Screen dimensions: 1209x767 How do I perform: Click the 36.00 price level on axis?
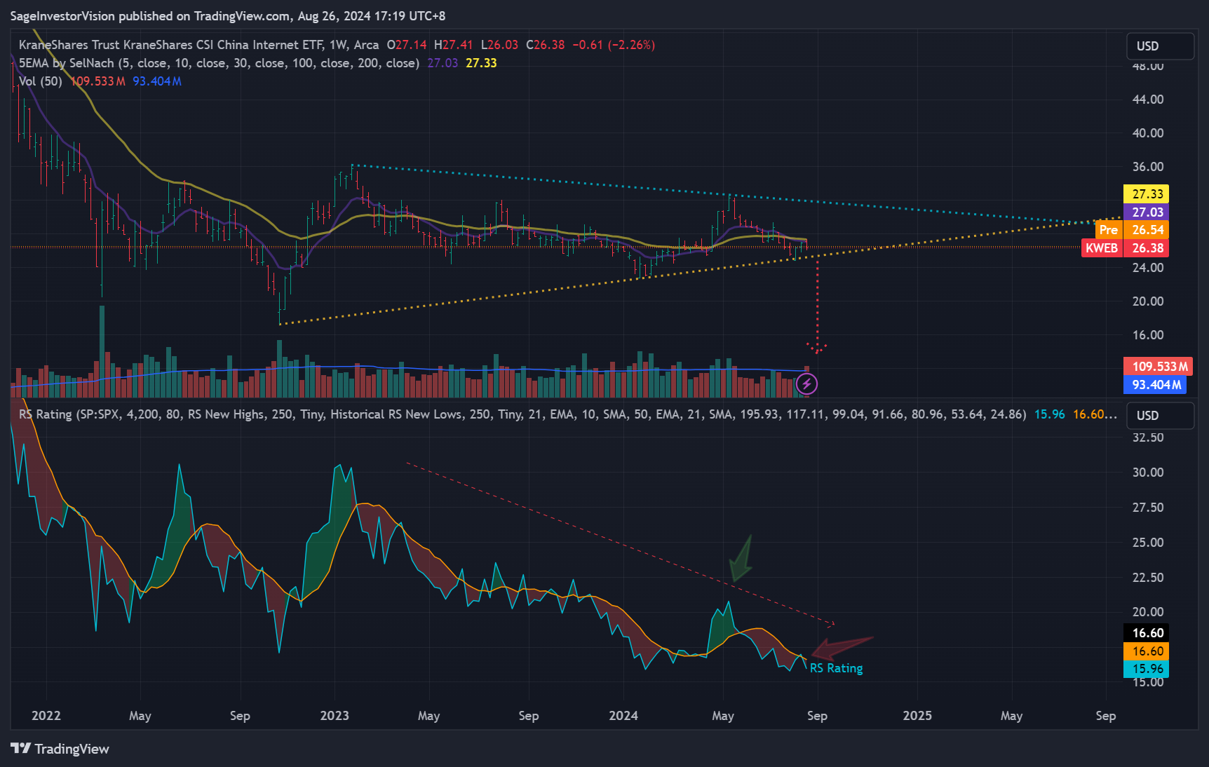(x=1147, y=167)
